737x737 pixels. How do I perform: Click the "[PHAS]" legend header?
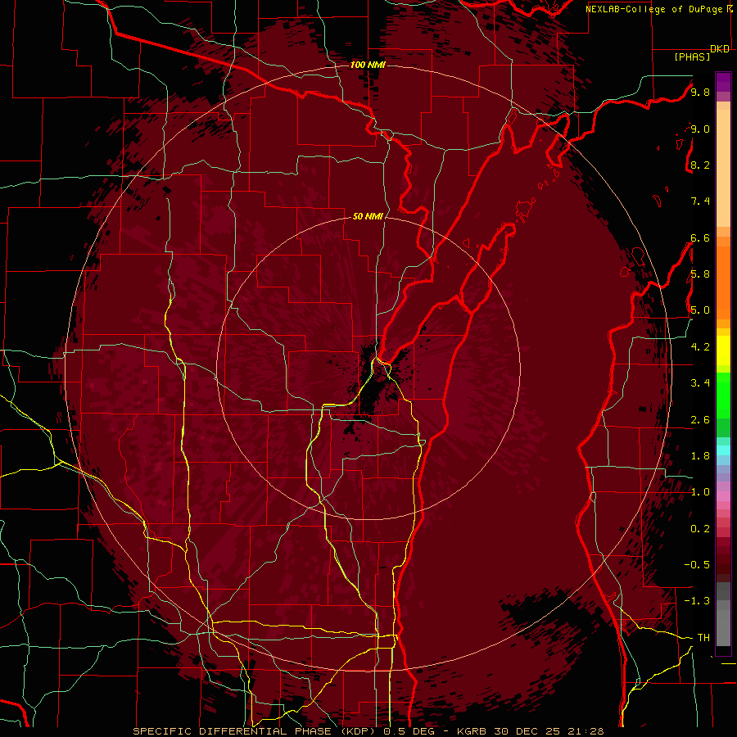click(692, 57)
